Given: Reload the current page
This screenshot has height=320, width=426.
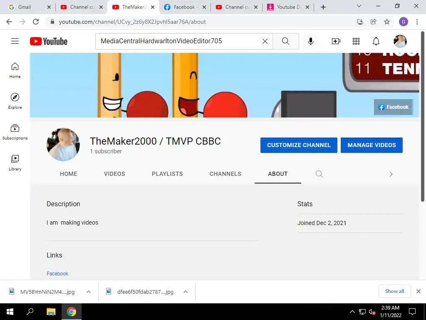Looking at the screenshot, I should [x=36, y=22].
